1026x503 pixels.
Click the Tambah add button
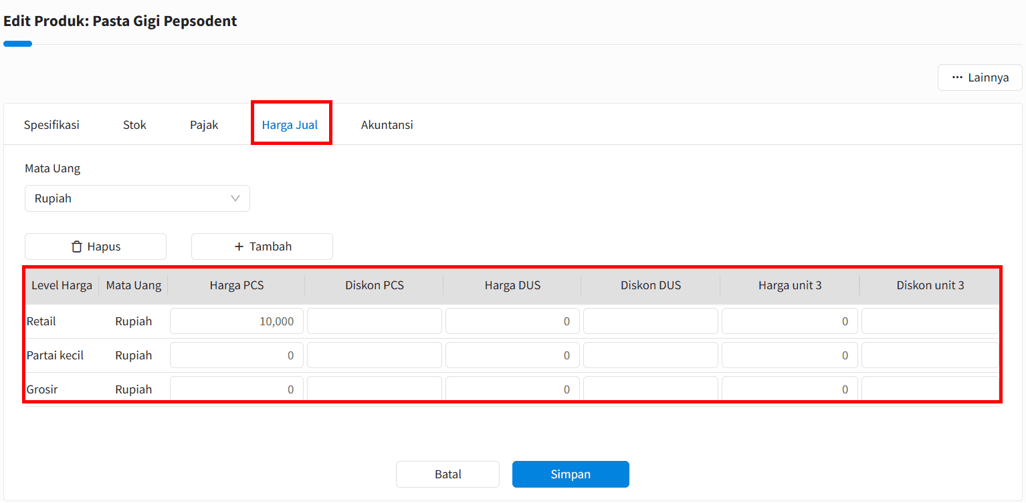pos(262,246)
